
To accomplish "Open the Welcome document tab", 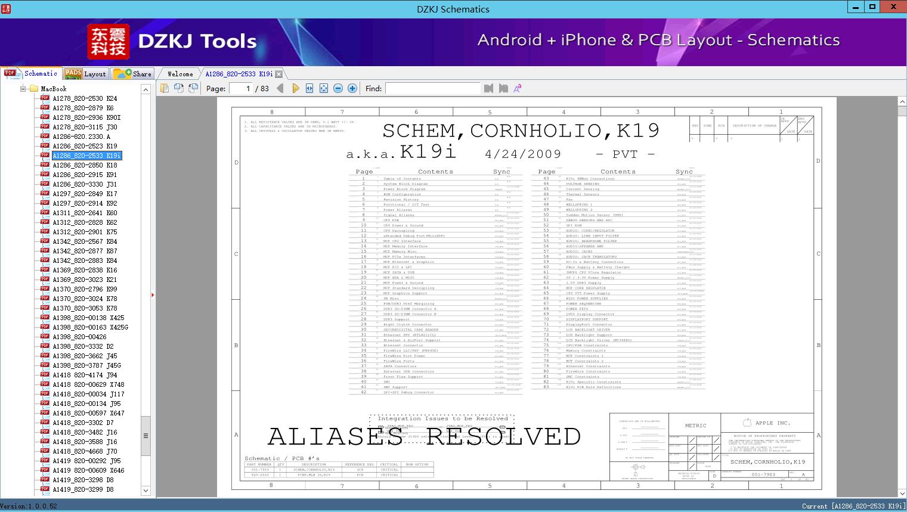I will click(x=180, y=74).
